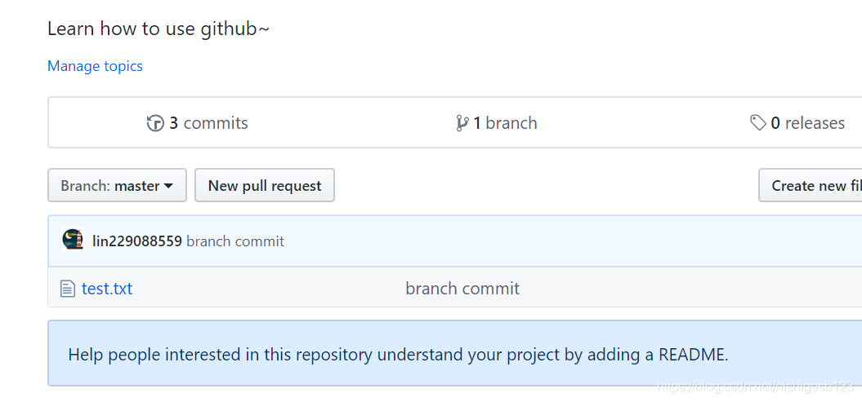Click the lin229088559 avatar image

coord(73,240)
